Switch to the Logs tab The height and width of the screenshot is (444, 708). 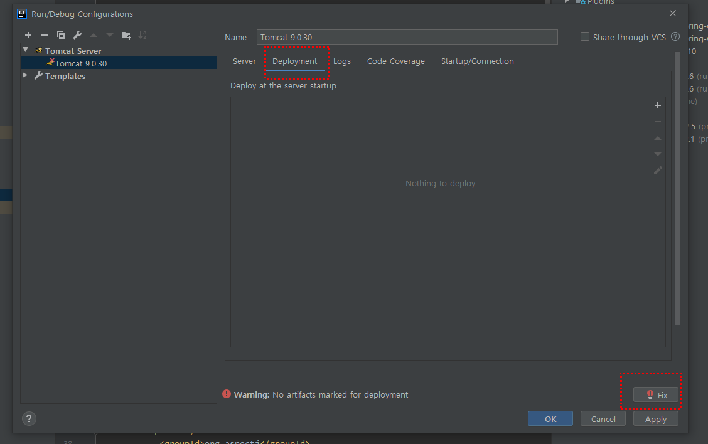(342, 61)
